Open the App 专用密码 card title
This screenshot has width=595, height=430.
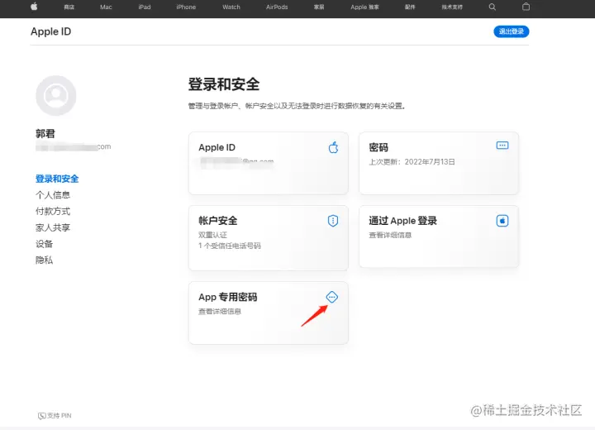228,297
